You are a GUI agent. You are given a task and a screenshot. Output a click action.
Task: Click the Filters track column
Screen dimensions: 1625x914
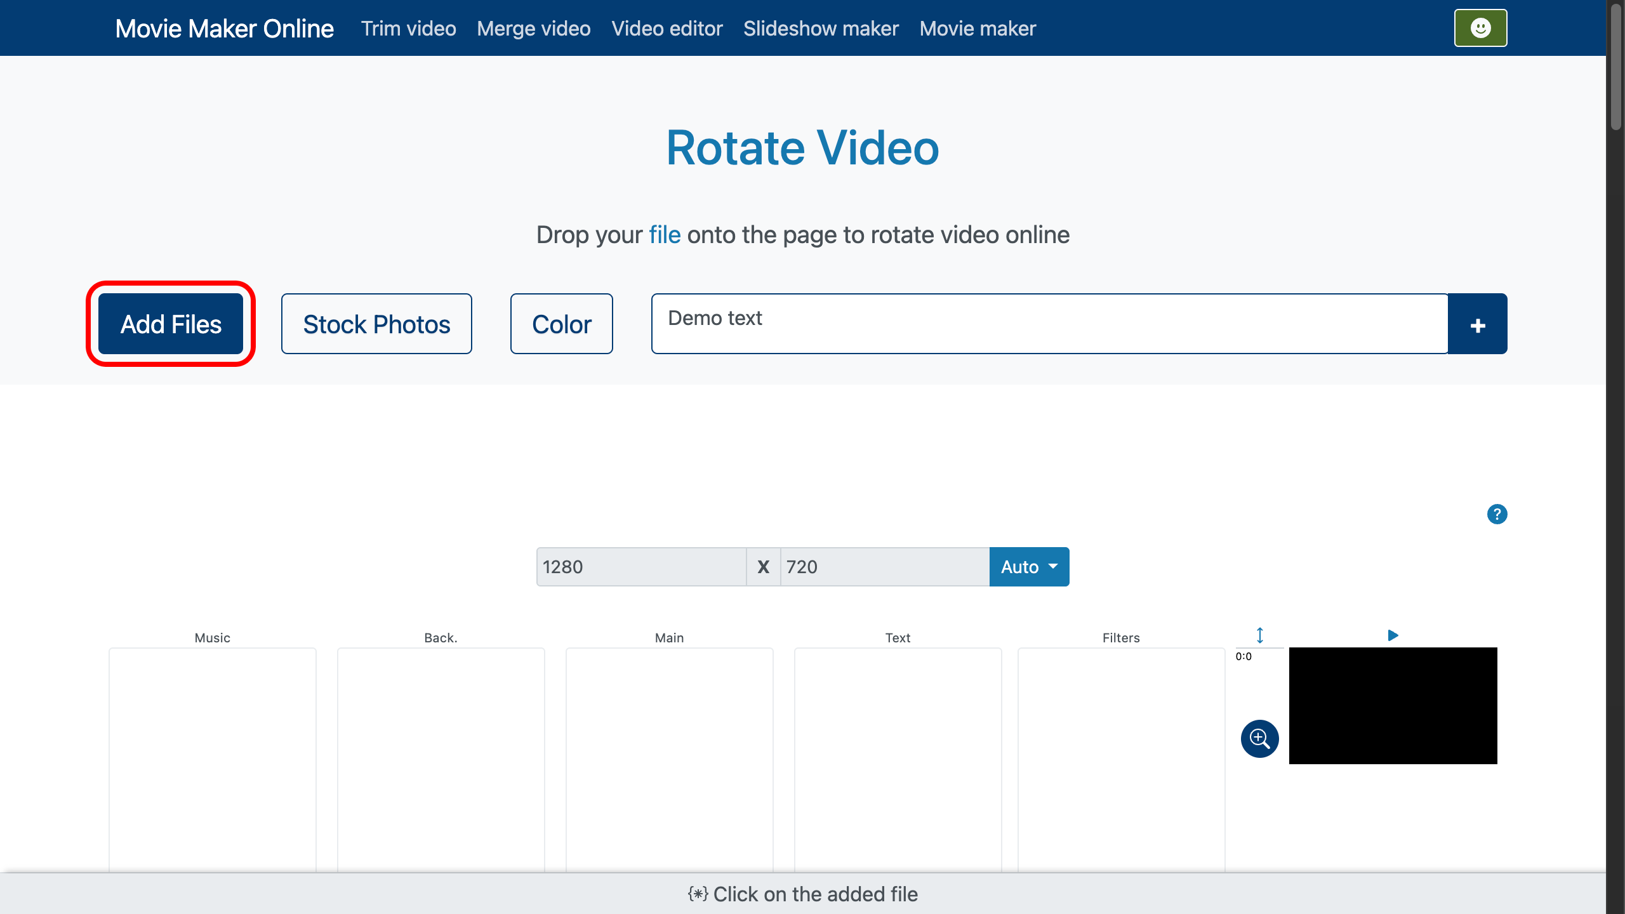(1122, 759)
